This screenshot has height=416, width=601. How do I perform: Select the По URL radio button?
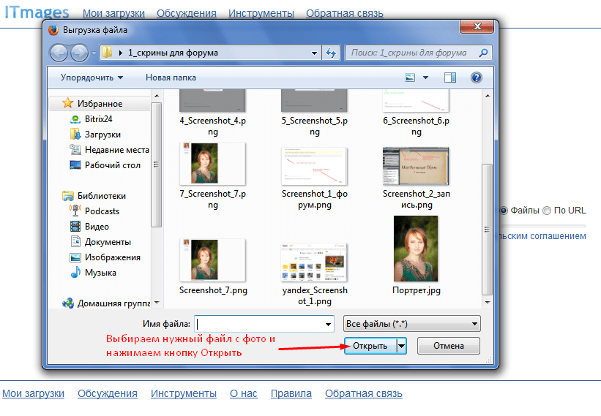546,211
